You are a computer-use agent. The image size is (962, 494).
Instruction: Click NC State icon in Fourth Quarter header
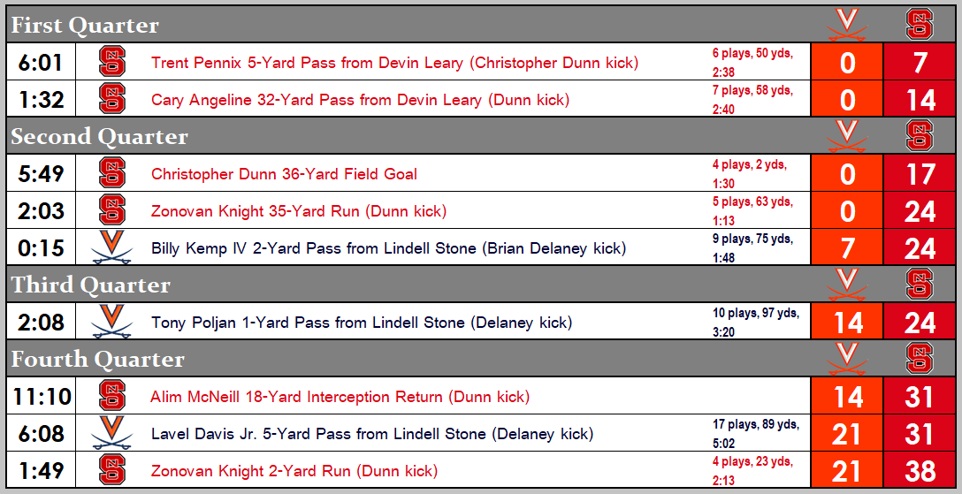pos(920,359)
